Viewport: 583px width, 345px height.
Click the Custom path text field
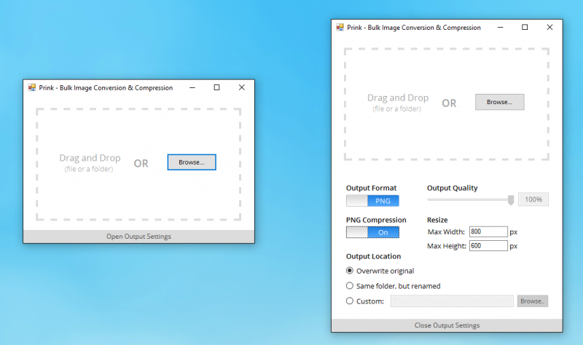(452, 301)
